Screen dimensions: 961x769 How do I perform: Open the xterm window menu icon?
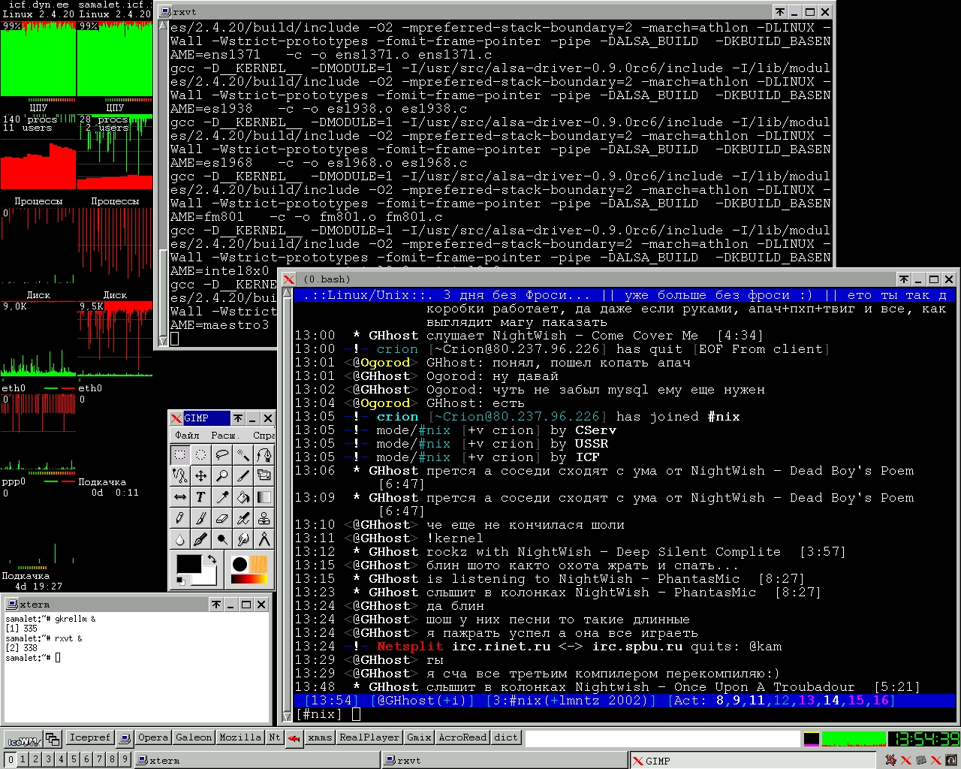[x=12, y=605]
